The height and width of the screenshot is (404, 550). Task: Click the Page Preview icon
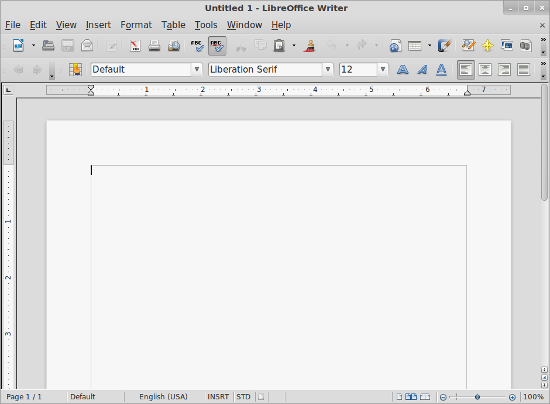174,46
